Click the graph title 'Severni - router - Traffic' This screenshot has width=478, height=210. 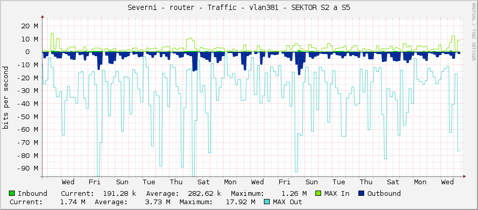coord(182,8)
